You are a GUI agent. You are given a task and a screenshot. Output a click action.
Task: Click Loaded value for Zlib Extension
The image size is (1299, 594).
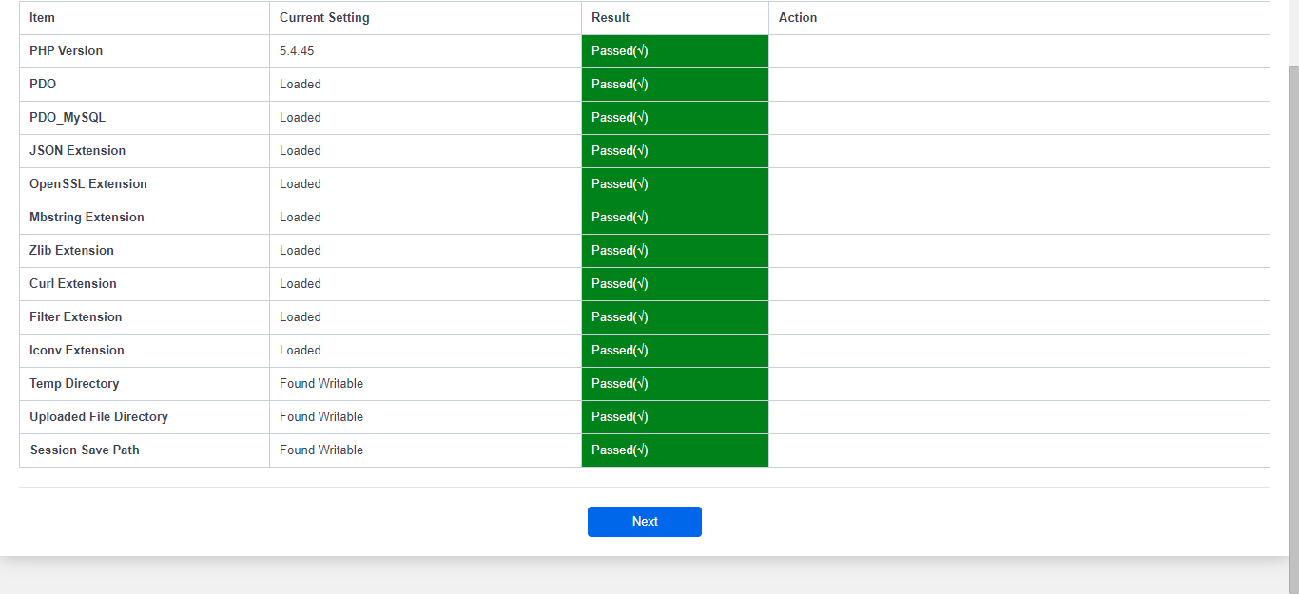301,250
